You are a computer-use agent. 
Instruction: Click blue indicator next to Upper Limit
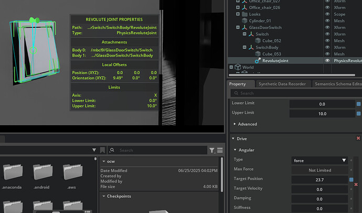coord(358,114)
